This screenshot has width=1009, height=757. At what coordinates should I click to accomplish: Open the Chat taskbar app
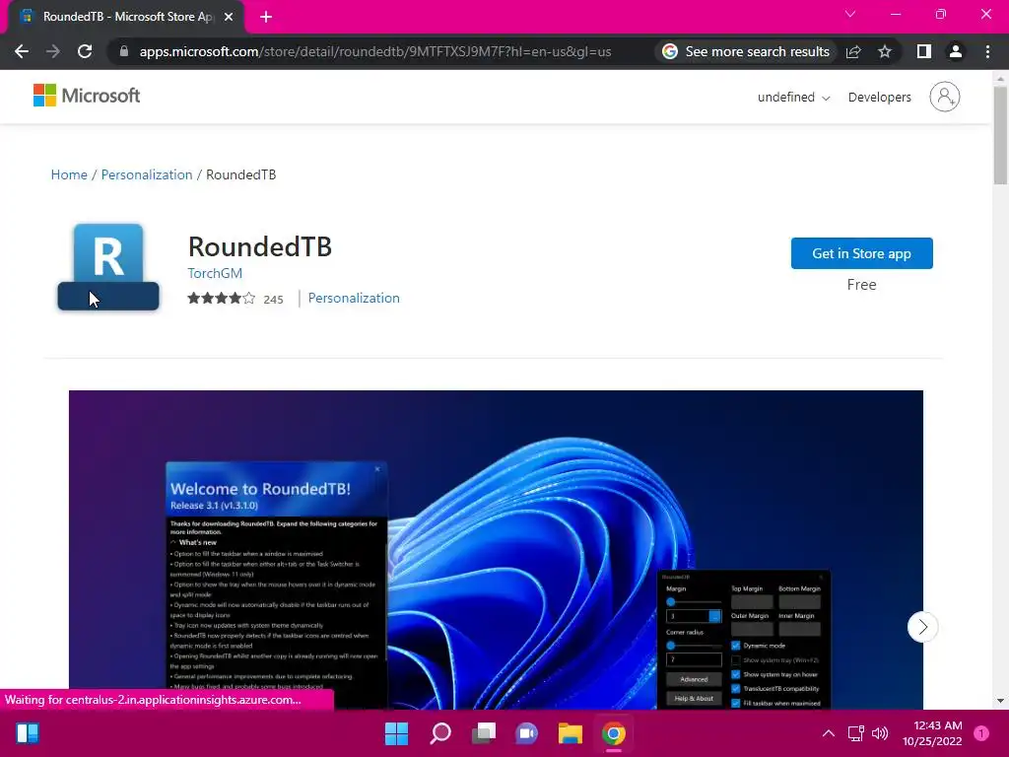[527, 733]
